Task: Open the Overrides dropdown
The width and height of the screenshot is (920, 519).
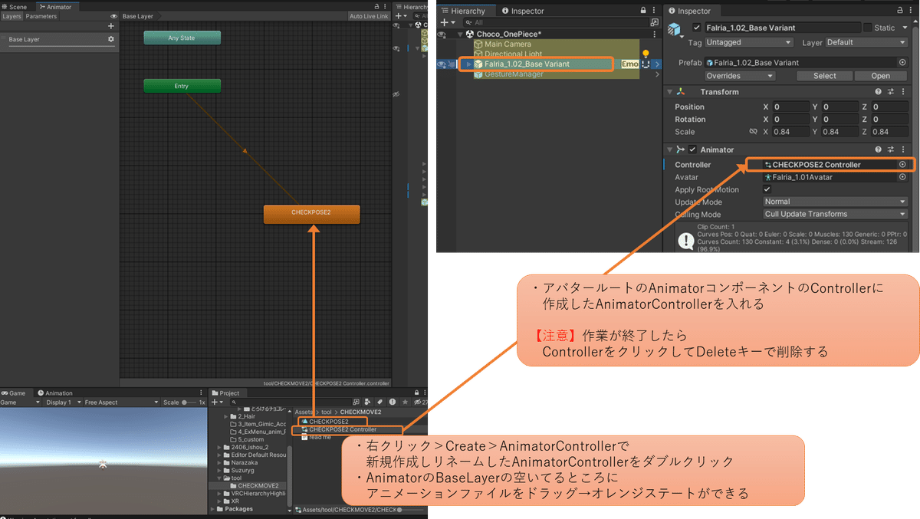Action: point(740,76)
